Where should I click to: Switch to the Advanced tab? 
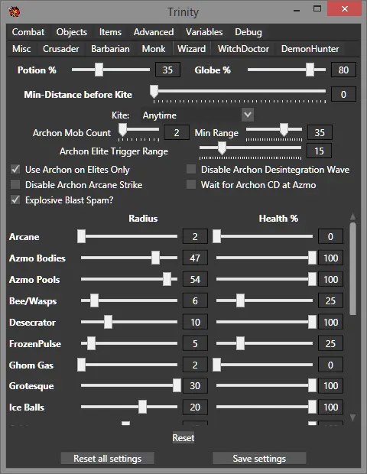click(x=154, y=32)
